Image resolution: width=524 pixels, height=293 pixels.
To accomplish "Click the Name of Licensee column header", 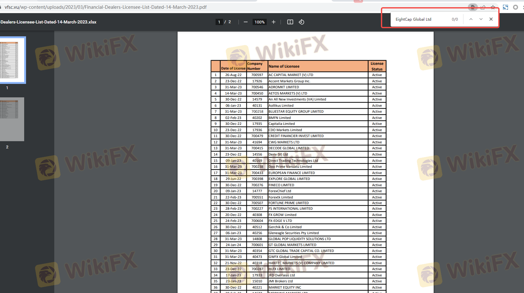I will point(284,66).
